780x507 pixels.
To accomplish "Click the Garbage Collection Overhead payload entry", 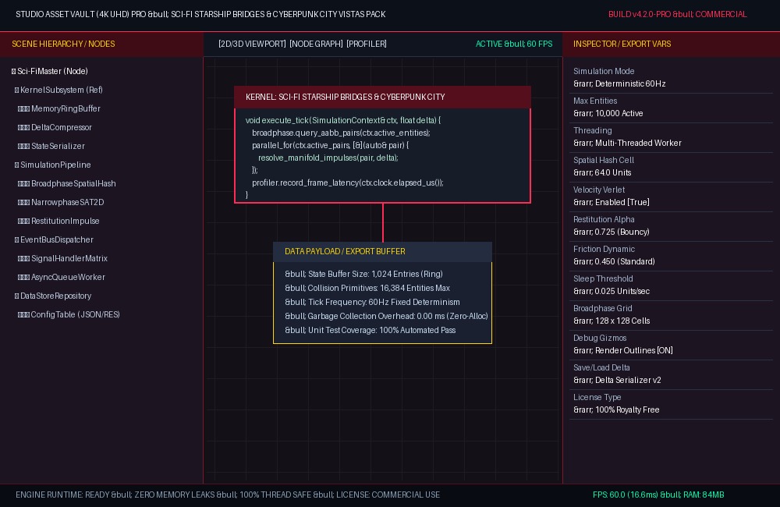I will pos(386,316).
